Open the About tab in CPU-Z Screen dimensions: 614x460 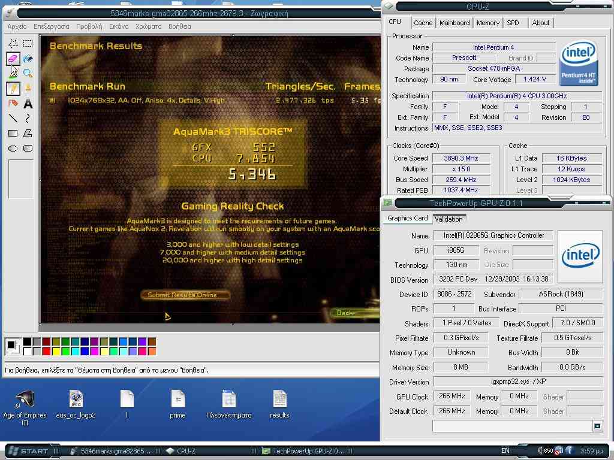pyautogui.click(x=540, y=23)
